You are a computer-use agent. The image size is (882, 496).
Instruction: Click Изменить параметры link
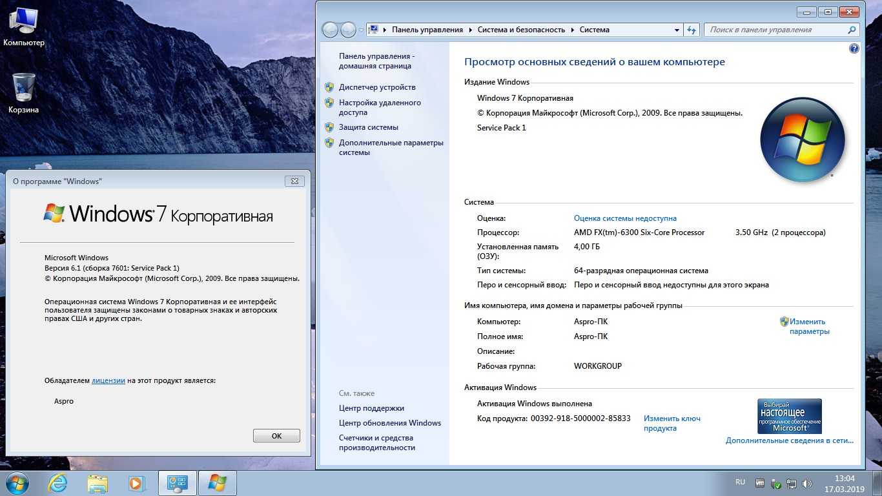click(809, 326)
